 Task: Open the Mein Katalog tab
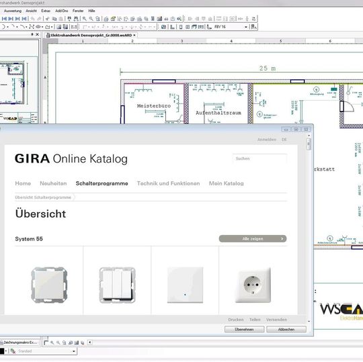226,183
